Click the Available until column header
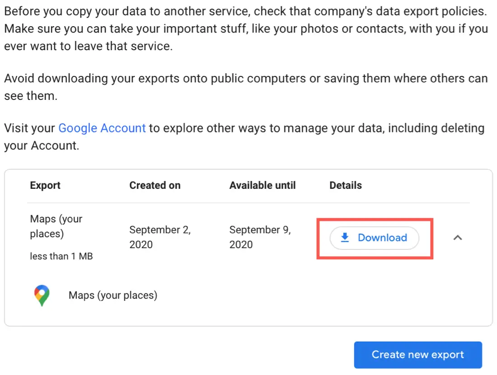 263,185
